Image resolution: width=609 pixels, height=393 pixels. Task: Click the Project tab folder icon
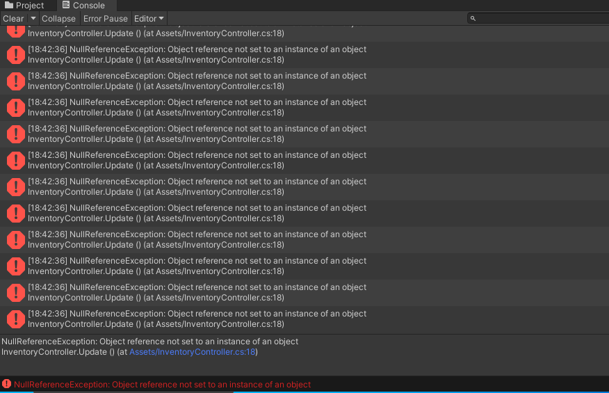click(x=9, y=5)
